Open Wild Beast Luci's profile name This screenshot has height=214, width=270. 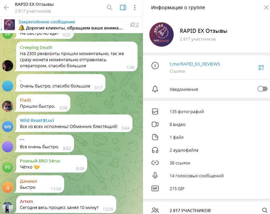pyautogui.click(x=37, y=120)
